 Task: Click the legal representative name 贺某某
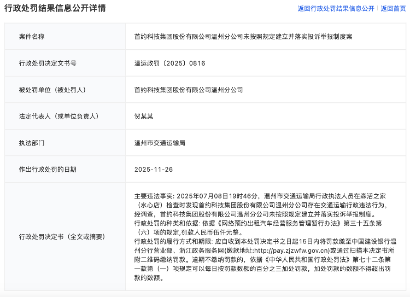(144, 116)
